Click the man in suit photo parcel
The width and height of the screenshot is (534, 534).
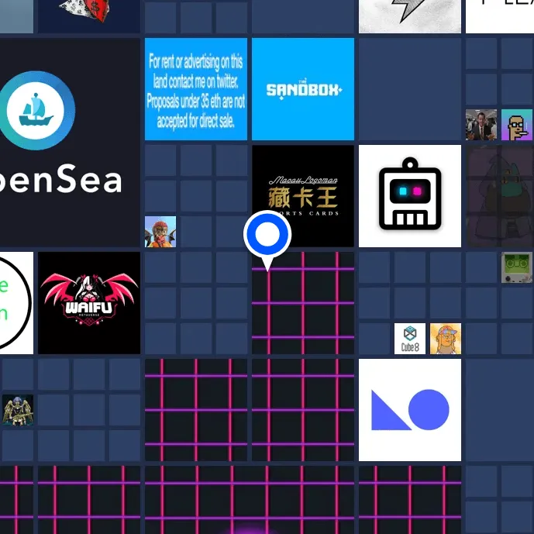481,125
